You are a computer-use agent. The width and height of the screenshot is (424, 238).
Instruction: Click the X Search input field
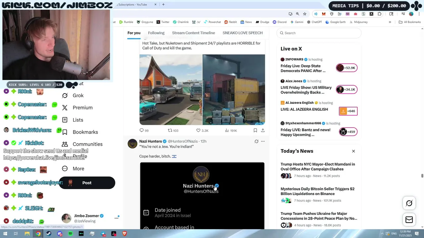coord(319,33)
